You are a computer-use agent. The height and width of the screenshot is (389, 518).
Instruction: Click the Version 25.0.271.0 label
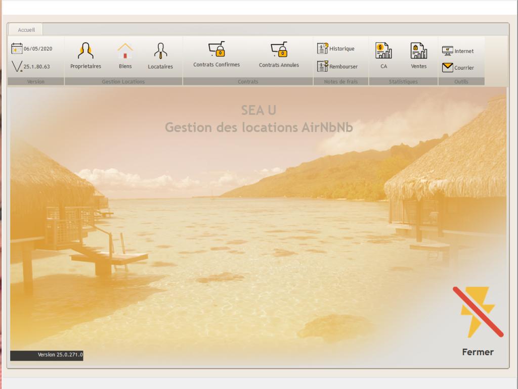pos(47,355)
